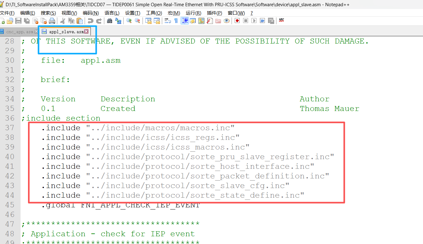Image resolution: width=423 pixels, height=244 pixels.
Task: Save the current file via toolbar
Action: (x=18, y=21)
